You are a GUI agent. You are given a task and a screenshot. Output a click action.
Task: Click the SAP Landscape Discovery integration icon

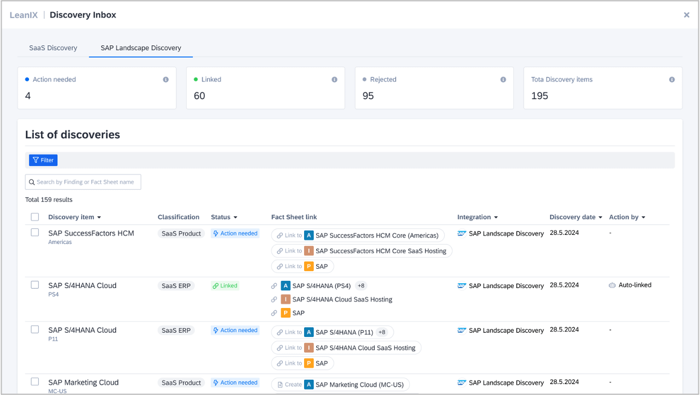[462, 233]
